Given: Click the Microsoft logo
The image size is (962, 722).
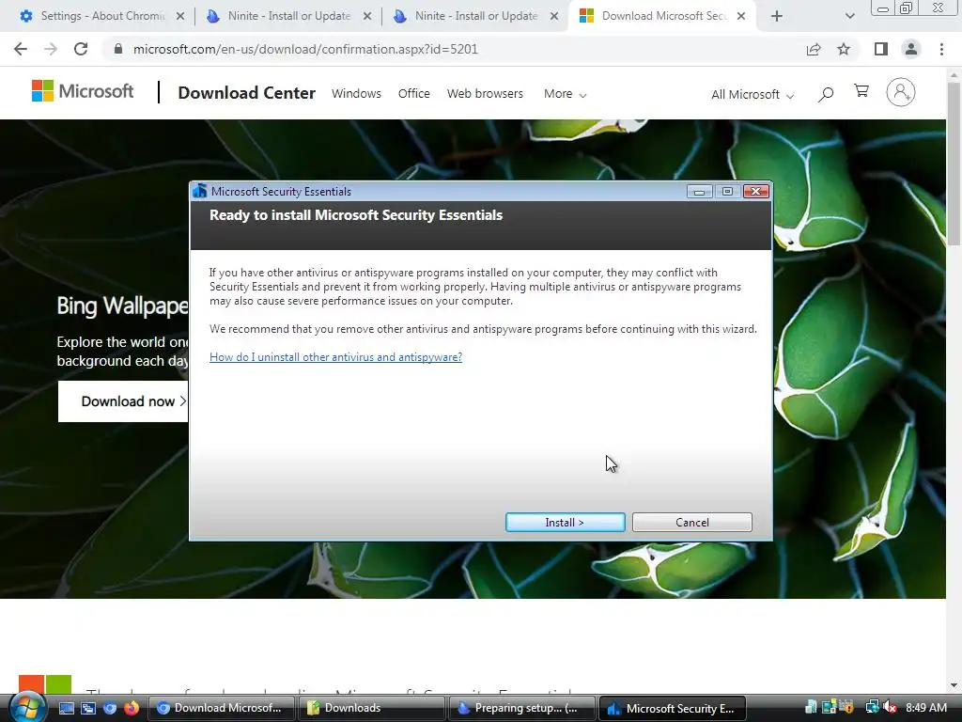Looking at the screenshot, I should point(83,91).
